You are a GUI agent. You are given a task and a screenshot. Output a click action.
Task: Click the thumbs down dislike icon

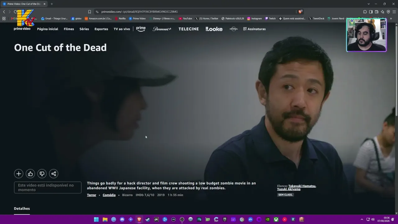click(x=42, y=174)
